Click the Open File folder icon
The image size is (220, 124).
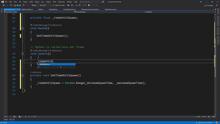[x=15, y=6]
